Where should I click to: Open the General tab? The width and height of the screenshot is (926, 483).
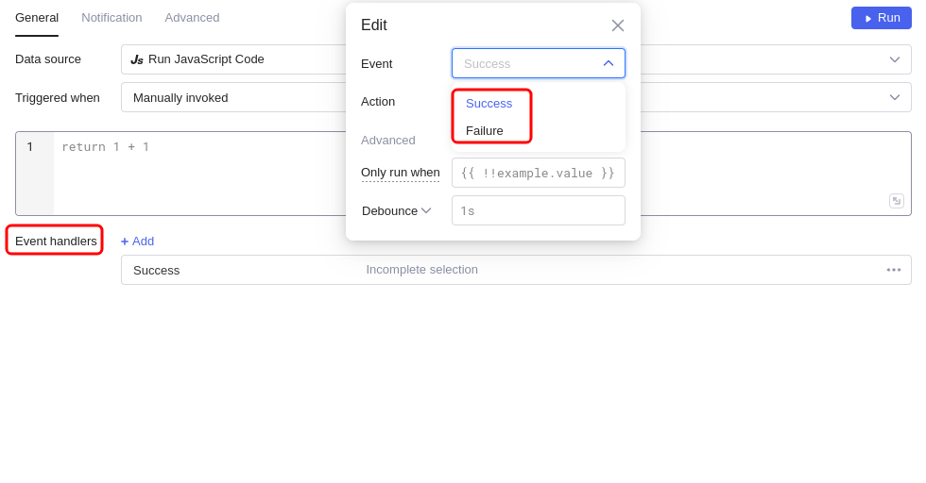pos(37,17)
